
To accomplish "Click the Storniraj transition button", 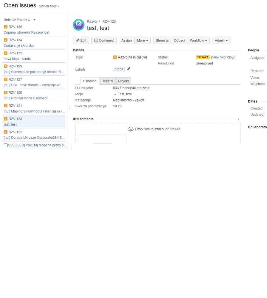I will click(162, 41).
